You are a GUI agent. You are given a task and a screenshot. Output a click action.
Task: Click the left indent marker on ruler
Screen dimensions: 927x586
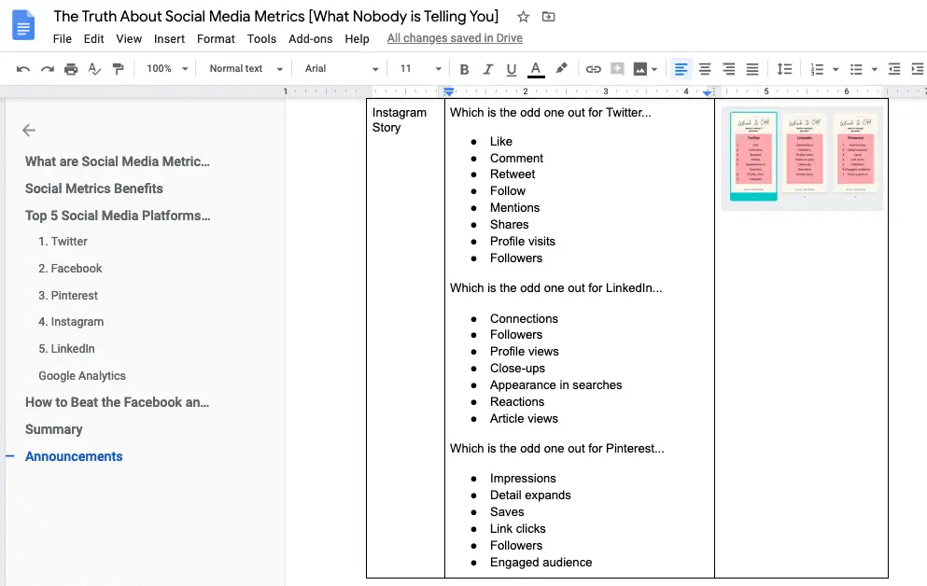coord(449,91)
